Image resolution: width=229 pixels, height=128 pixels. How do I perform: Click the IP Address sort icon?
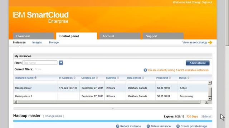75,78
